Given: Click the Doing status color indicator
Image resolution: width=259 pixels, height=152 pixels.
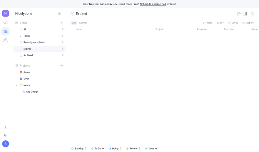Looking at the screenshot, I should pyautogui.click(x=110, y=149).
